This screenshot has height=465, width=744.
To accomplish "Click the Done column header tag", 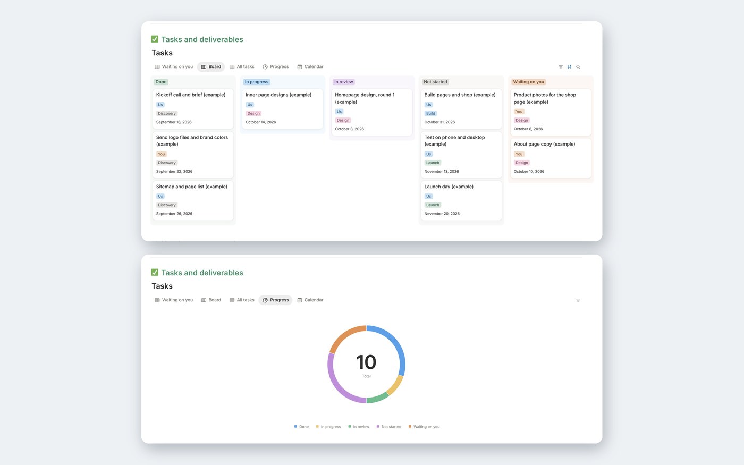I will click(161, 82).
